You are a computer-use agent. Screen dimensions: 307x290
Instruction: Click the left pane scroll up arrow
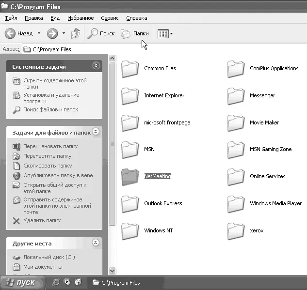click(112, 58)
